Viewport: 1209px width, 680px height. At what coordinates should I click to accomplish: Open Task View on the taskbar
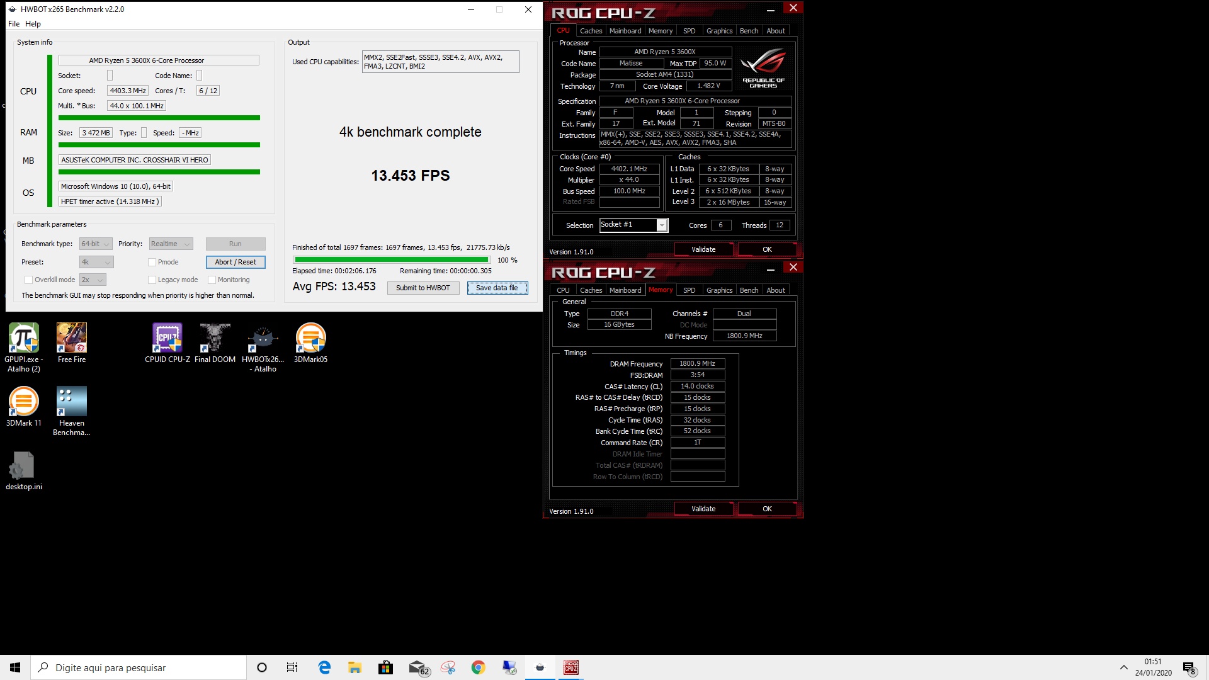click(292, 667)
